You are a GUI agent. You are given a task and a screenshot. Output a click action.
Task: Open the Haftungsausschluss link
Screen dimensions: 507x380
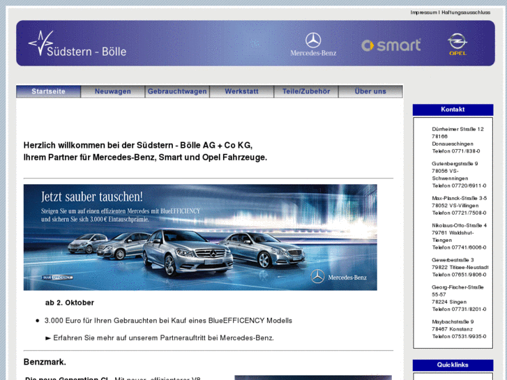[x=466, y=13]
